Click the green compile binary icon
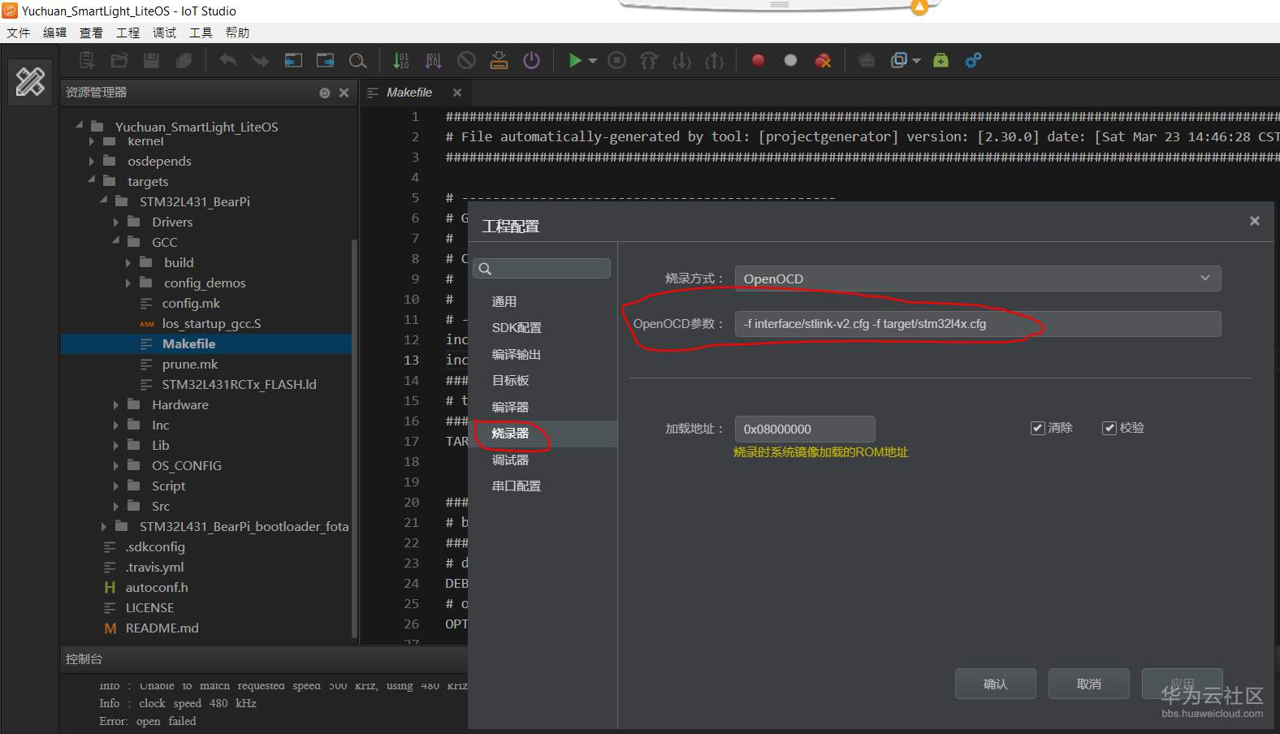This screenshot has width=1280, height=734. click(x=401, y=60)
